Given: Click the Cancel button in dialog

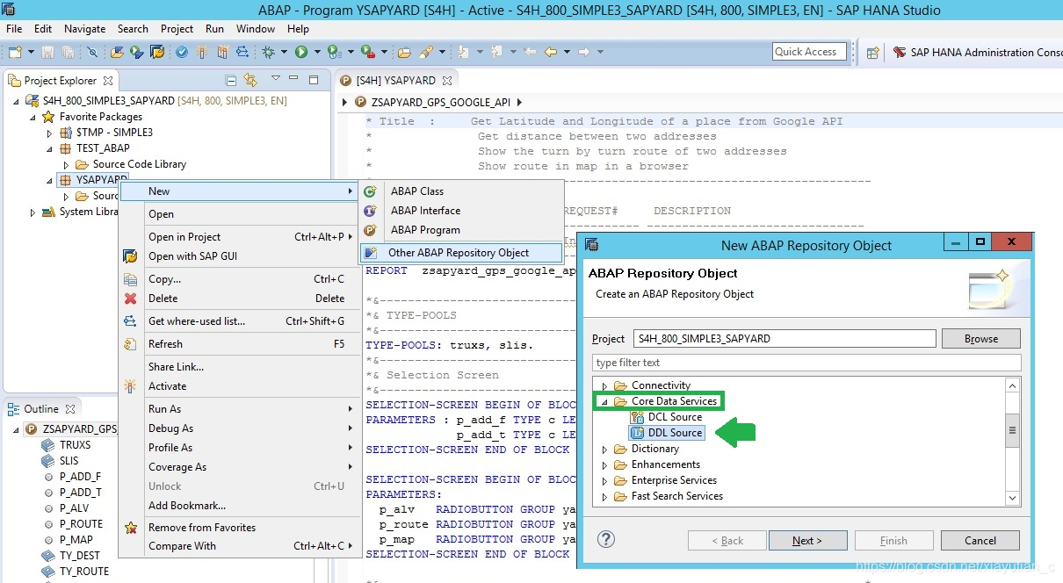Looking at the screenshot, I should point(980,540).
